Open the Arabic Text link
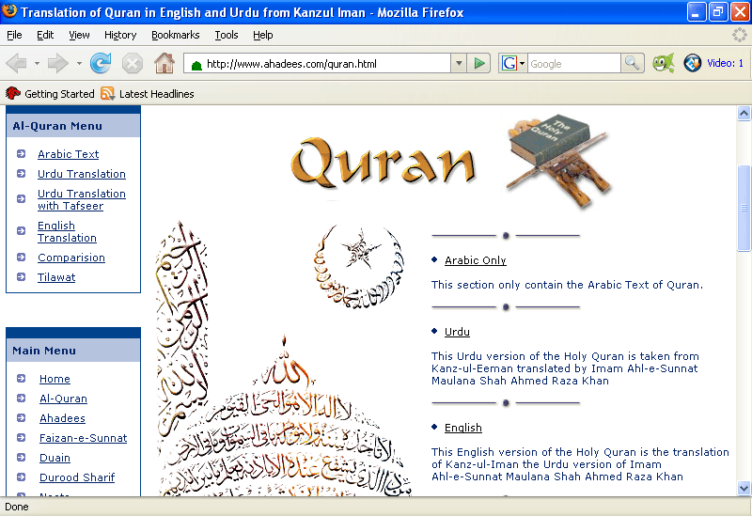 [68, 154]
